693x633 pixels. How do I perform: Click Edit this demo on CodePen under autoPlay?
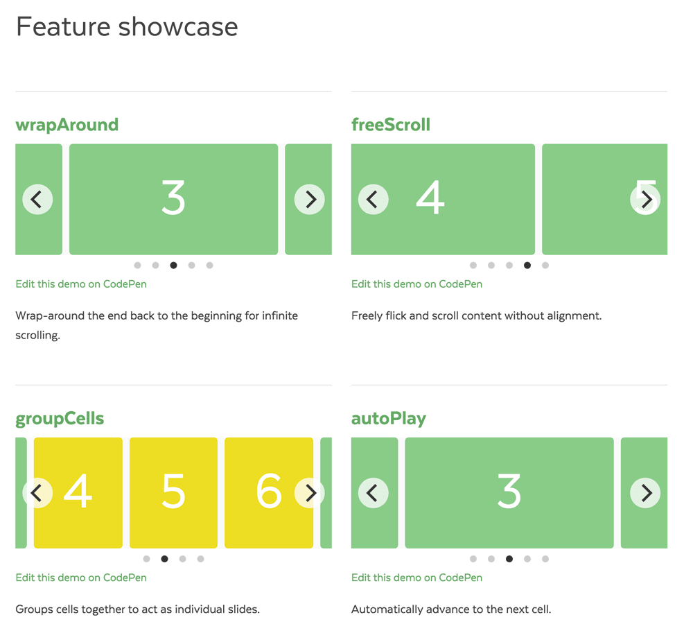tap(416, 577)
